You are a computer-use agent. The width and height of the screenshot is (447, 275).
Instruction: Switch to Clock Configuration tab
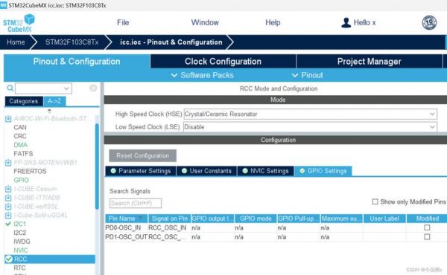coord(223,62)
